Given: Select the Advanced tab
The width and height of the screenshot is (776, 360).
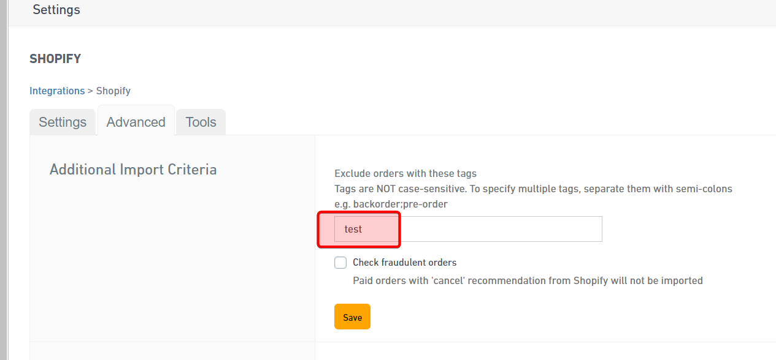Looking at the screenshot, I should click(136, 122).
